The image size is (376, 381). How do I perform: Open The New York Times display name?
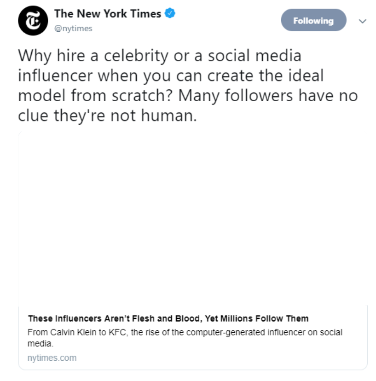[108, 14]
